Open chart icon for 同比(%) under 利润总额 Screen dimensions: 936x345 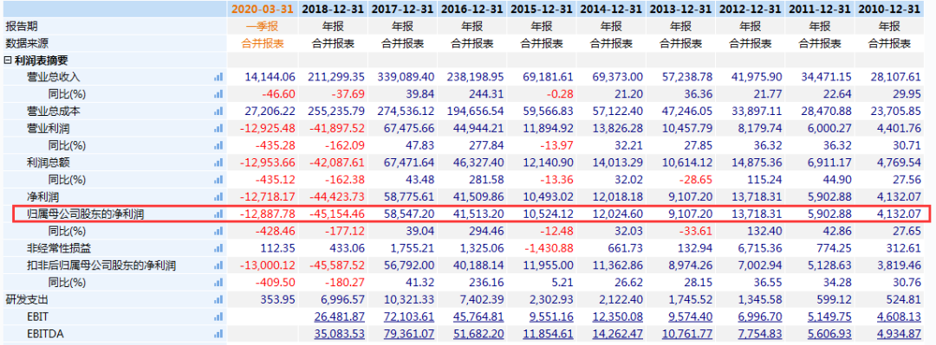pyautogui.click(x=218, y=180)
